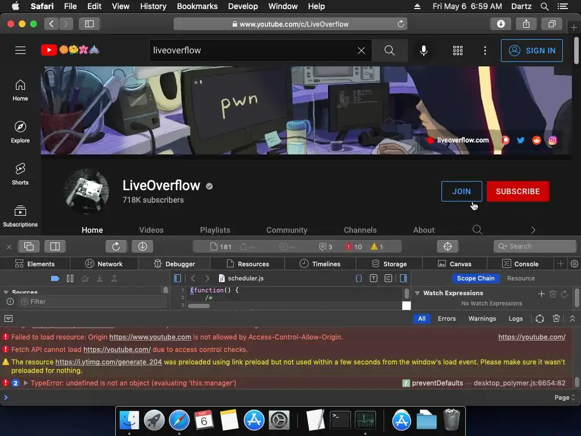Open the Debugger inspector tab

(x=174, y=264)
